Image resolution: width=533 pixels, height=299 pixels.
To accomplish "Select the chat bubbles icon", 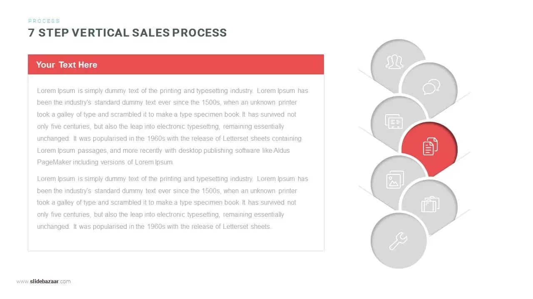I will pos(431,88).
